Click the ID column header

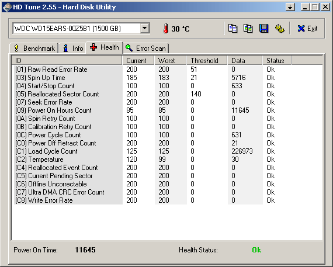coord(67,61)
